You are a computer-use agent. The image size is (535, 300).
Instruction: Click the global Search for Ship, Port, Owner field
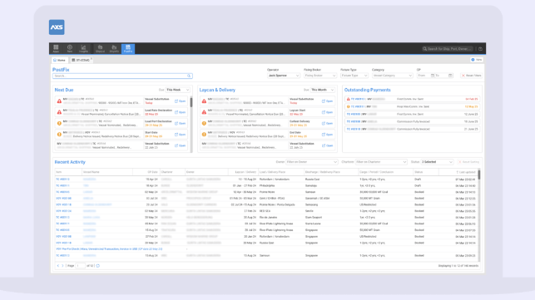pos(448,49)
